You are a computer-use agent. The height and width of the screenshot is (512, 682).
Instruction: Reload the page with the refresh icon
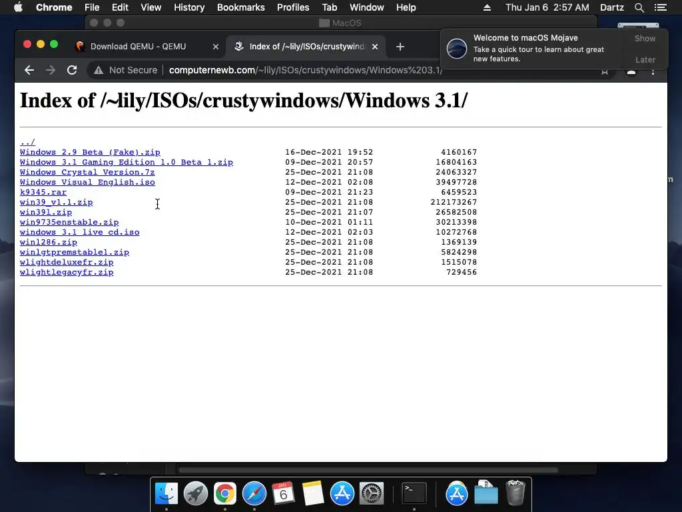pos(72,70)
